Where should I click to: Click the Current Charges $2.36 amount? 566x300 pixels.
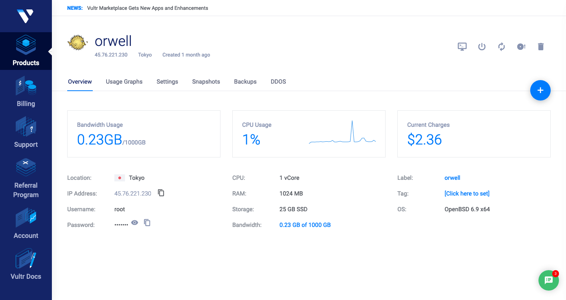(x=424, y=139)
